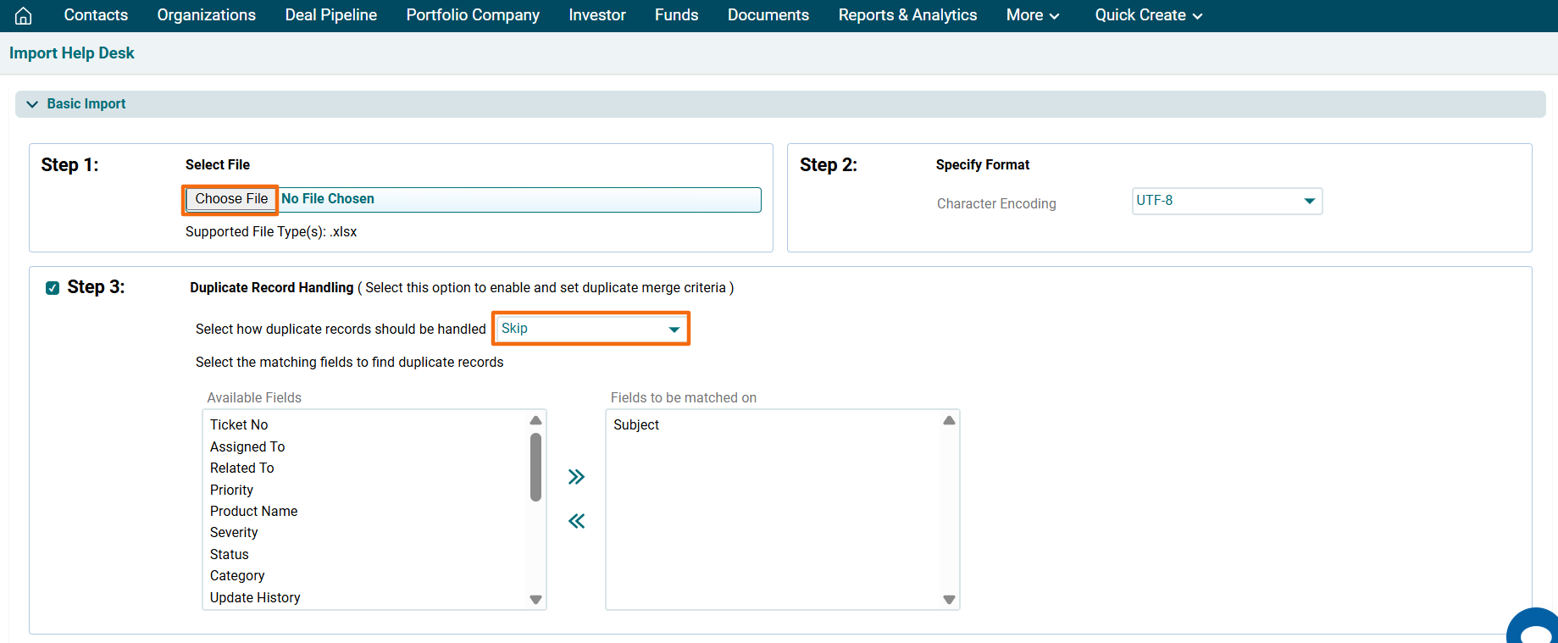1558x643 pixels.
Task: Open the Skip duplicate handling dropdown
Action: coord(591,329)
